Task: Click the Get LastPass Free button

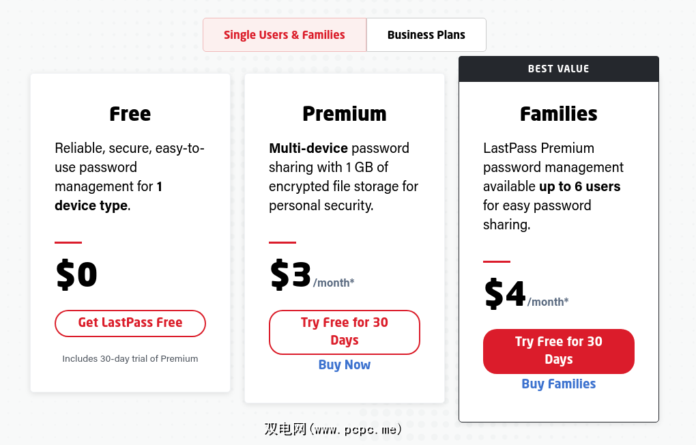Action: tap(130, 323)
